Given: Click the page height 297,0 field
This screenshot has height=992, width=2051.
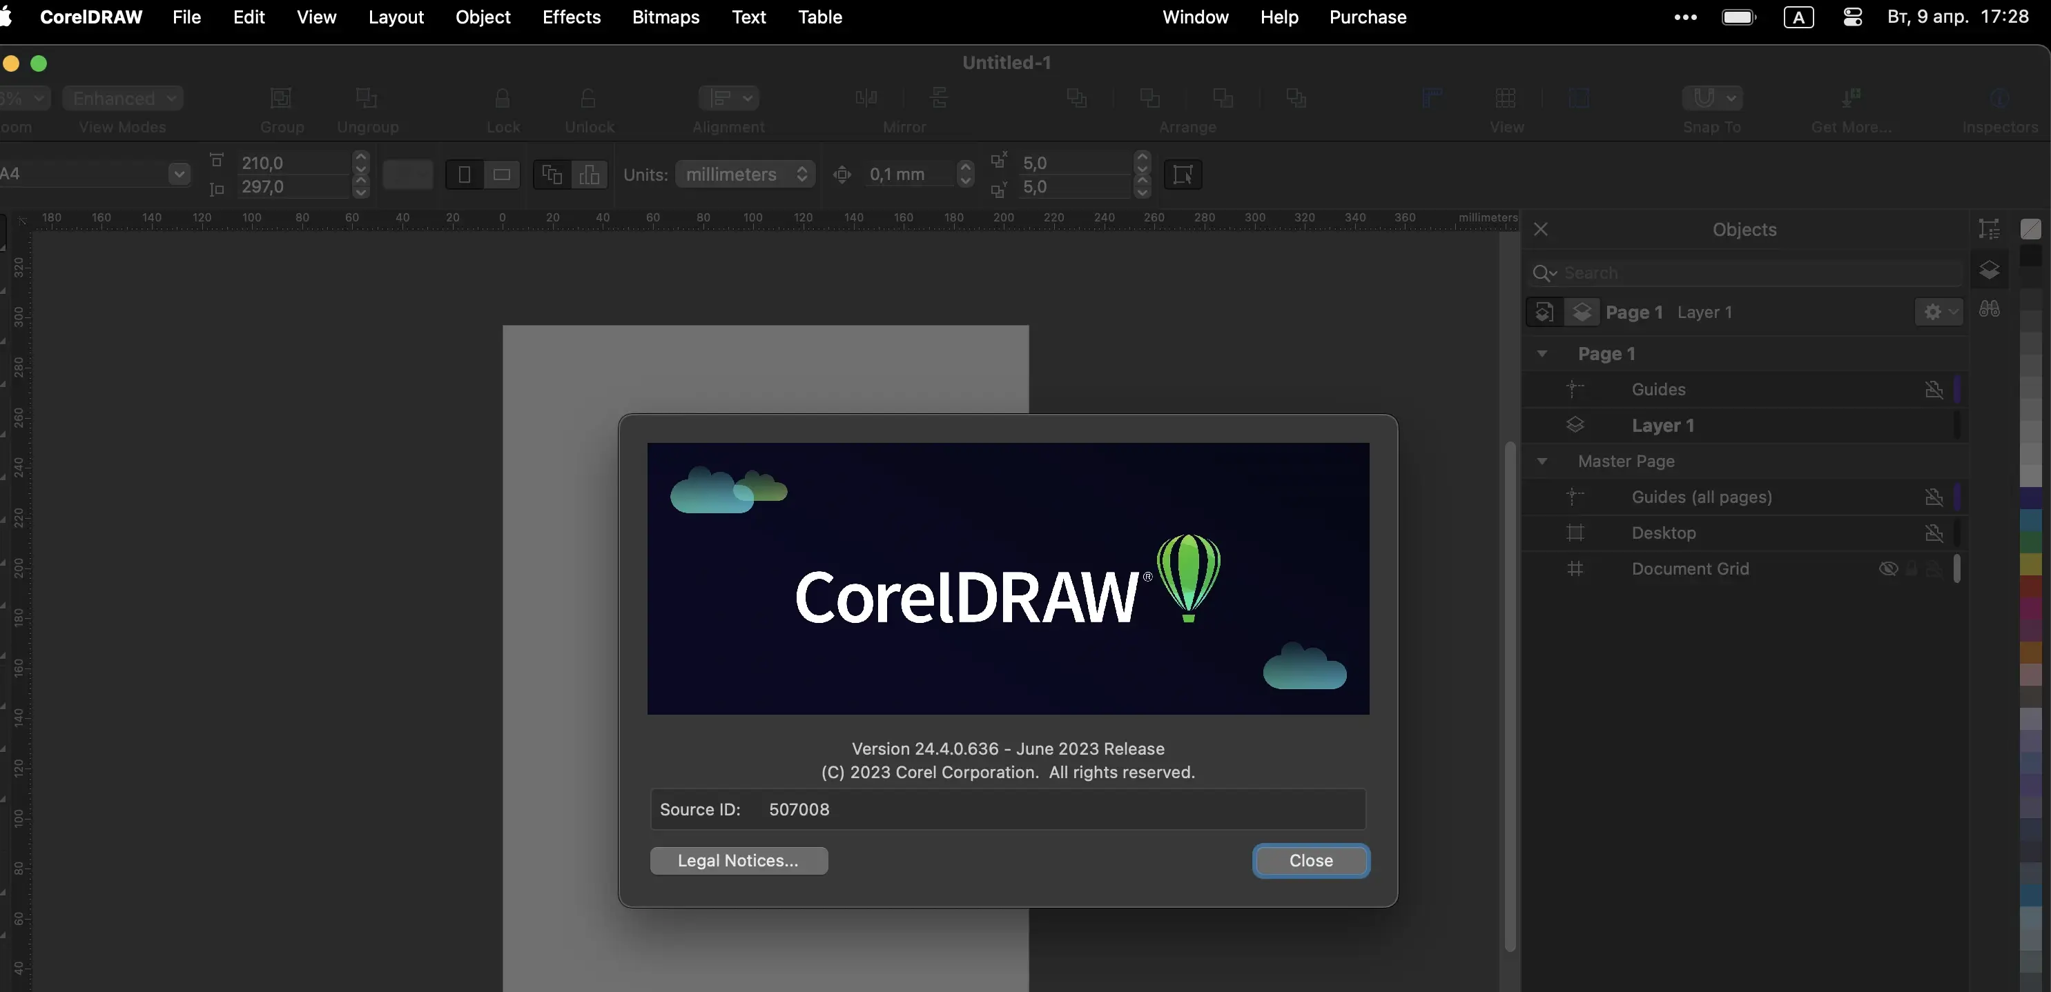Looking at the screenshot, I should [x=294, y=187].
